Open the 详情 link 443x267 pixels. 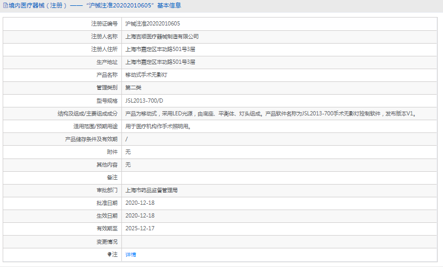pos(130,255)
